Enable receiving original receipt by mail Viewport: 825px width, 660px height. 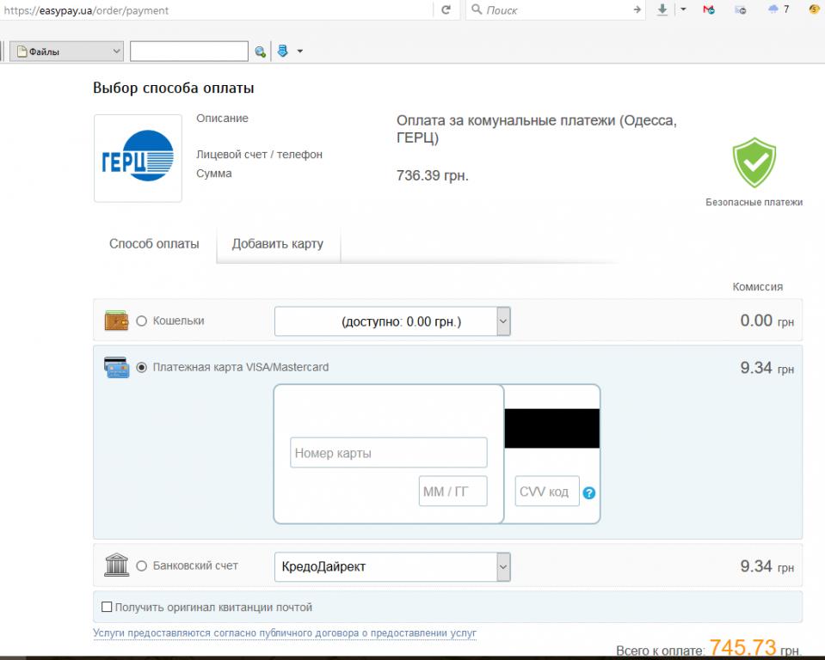(107, 608)
